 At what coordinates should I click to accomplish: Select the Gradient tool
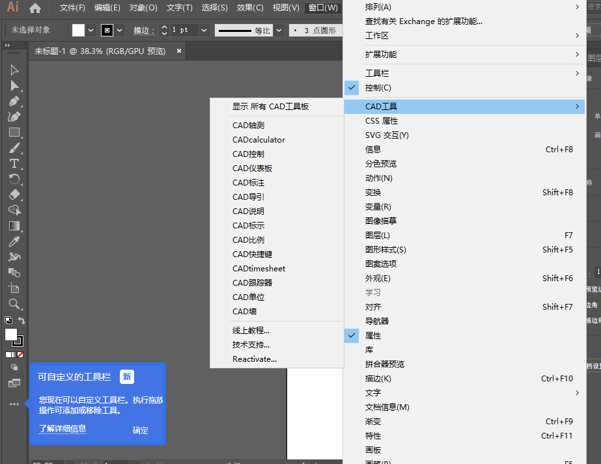14,226
